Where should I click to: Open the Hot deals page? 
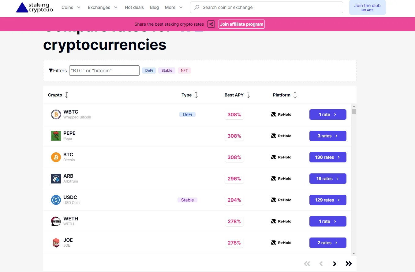pos(134,7)
